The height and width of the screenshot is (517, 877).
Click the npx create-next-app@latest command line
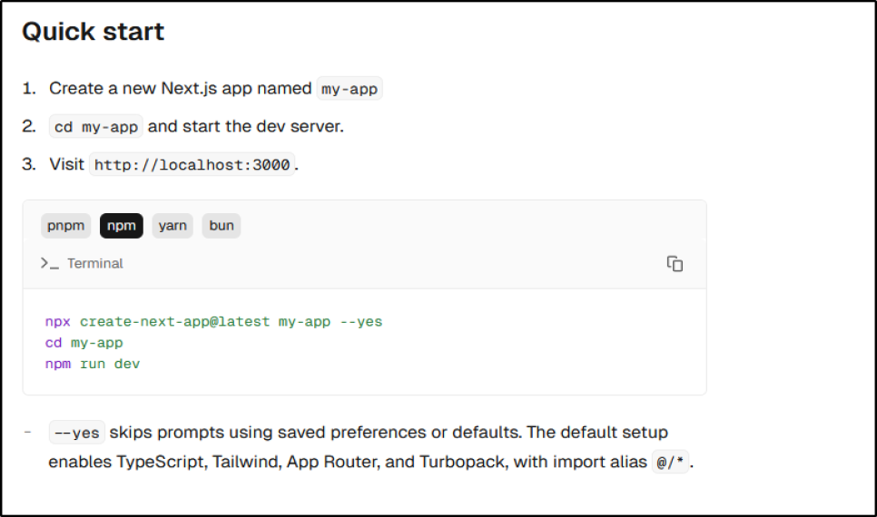pos(213,322)
